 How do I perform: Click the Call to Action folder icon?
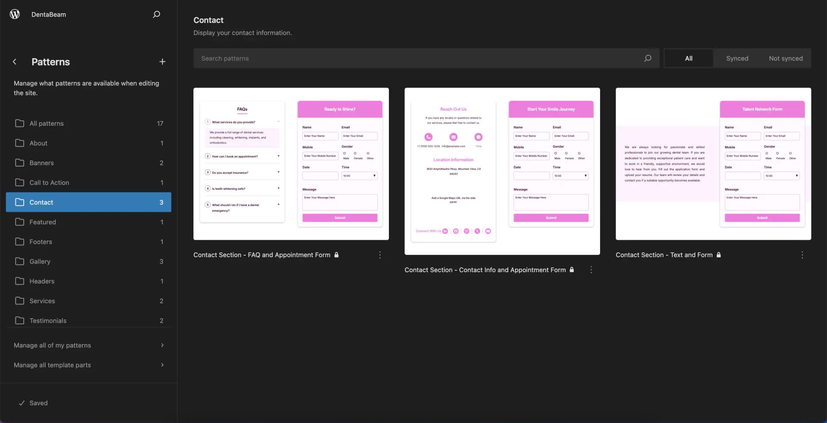pos(20,182)
